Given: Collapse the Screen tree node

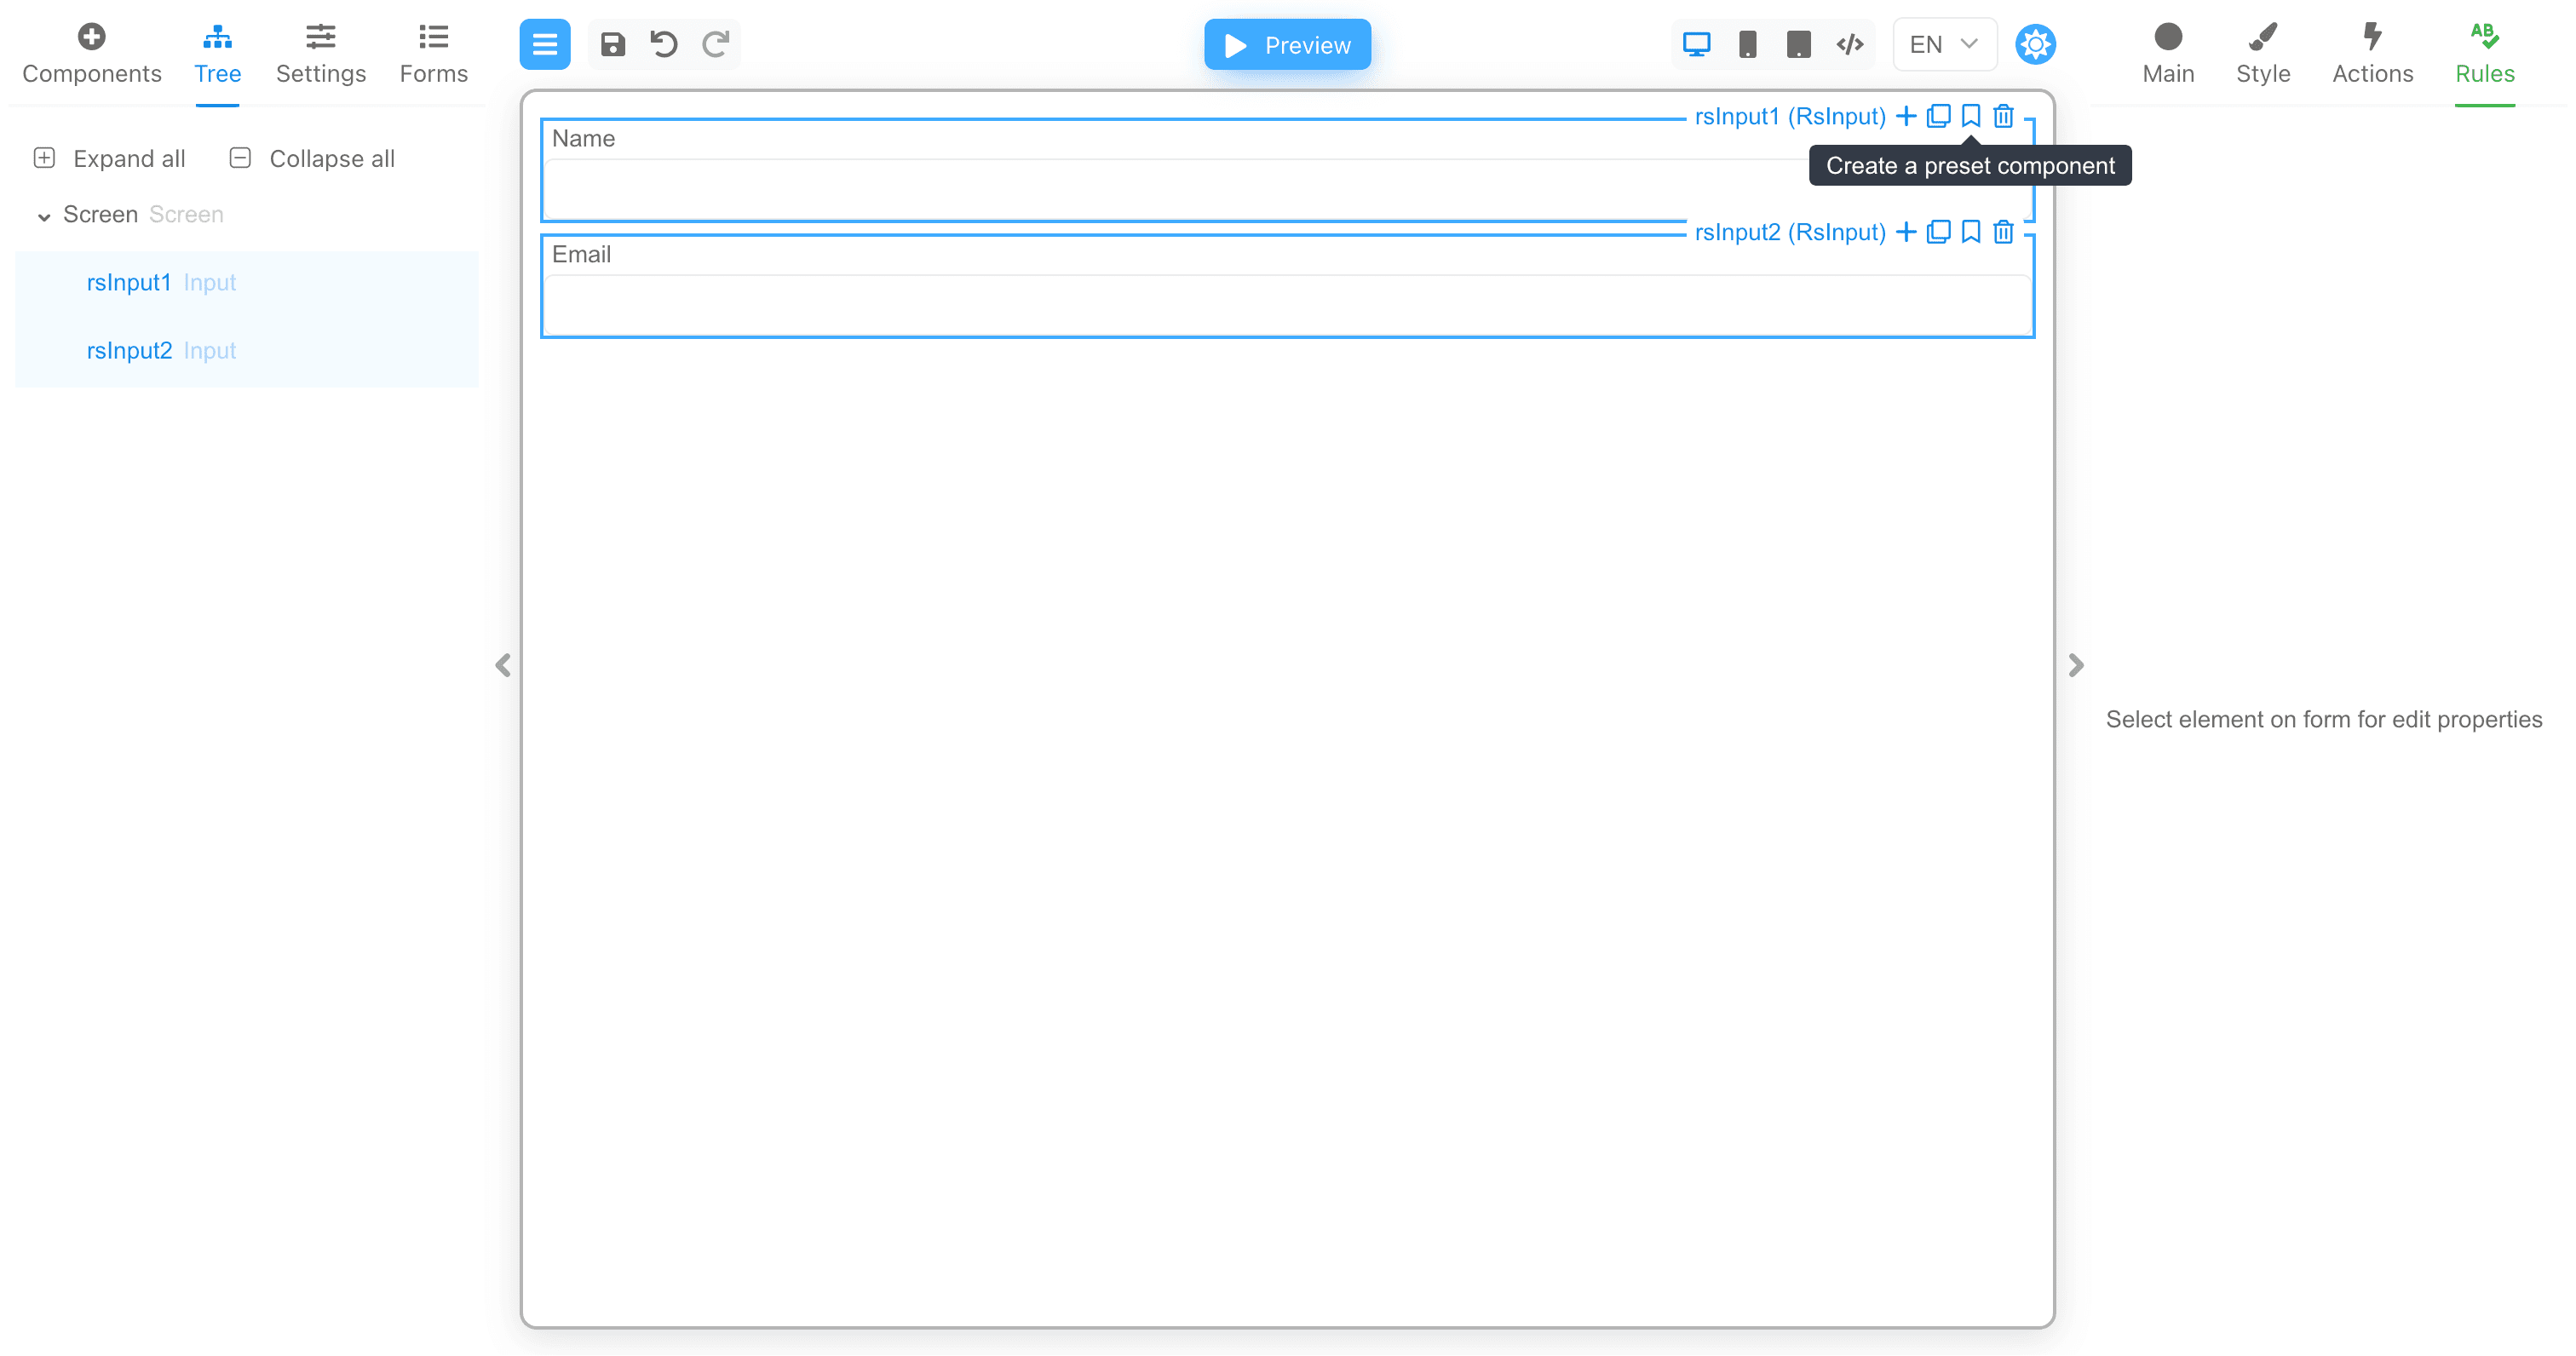Looking at the screenshot, I should [x=44, y=216].
